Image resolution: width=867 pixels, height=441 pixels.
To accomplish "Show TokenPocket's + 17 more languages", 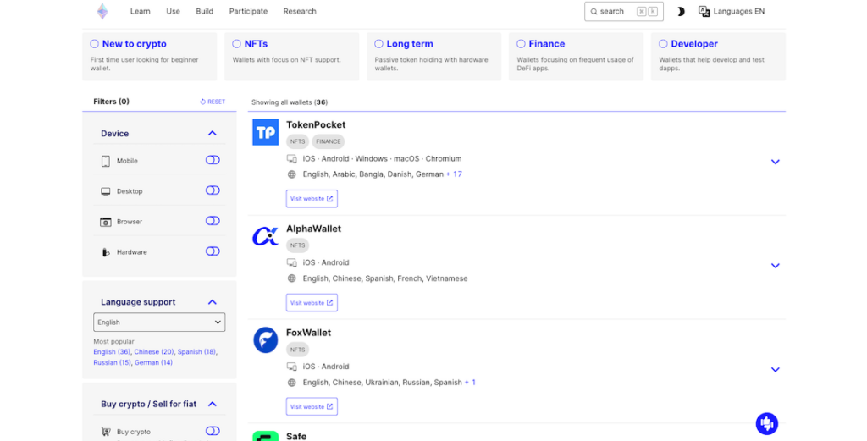I will tap(454, 174).
